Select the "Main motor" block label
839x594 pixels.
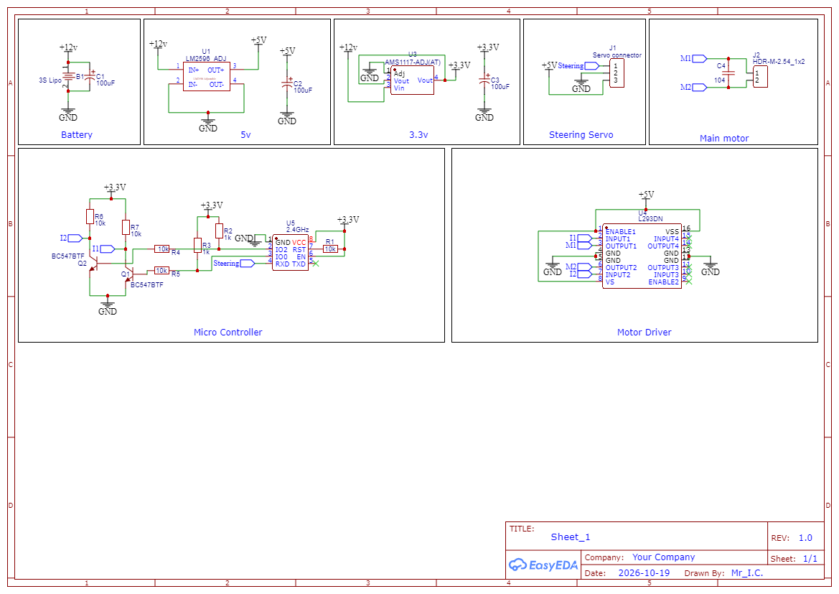pos(724,138)
